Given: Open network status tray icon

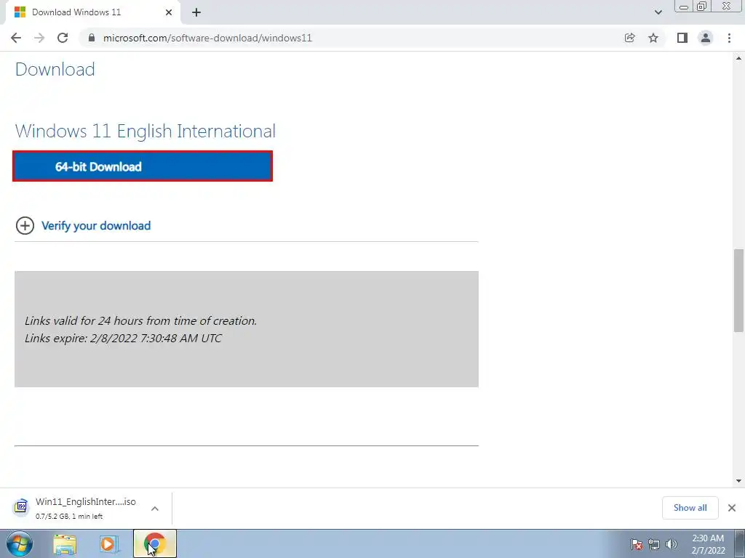Looking at the screenshot, I should pos(654,544).
